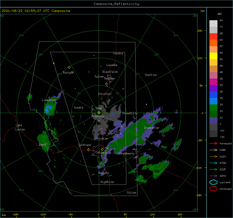Image resolution: width=233 pixels, height=218 pixels.
Task: Select the red forecast ellipse symbol
Action: (213, 189)
